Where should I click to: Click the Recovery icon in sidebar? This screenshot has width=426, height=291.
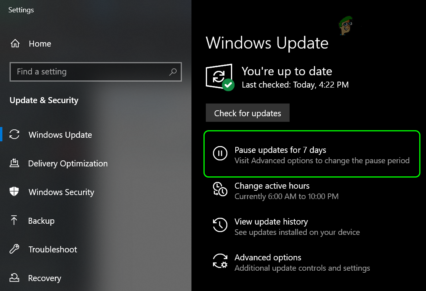[x=14, y=277]
